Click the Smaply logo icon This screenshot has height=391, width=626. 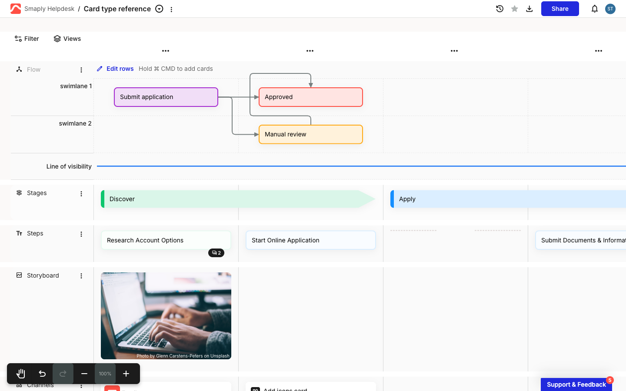tap(16, 9)
